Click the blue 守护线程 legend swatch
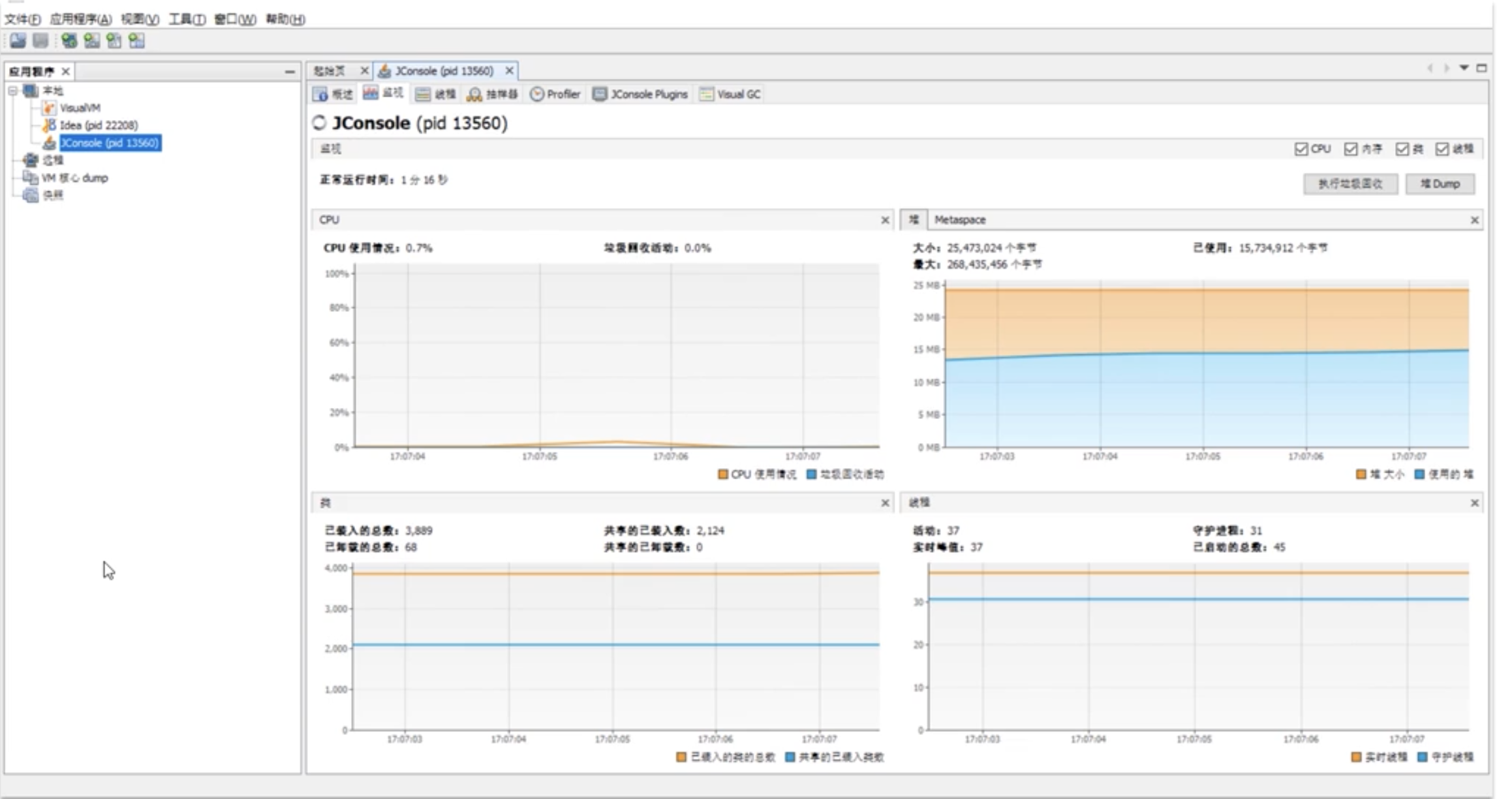 point(1422,757)
